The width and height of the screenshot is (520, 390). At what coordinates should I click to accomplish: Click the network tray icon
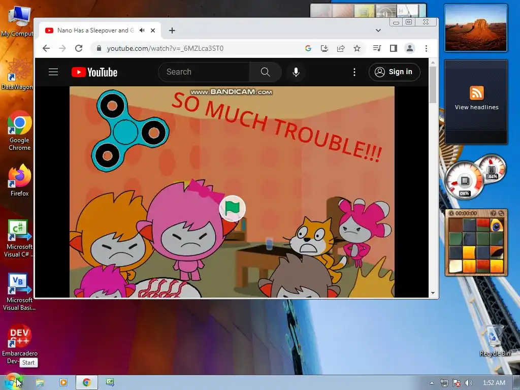click(x=444, y=383)
